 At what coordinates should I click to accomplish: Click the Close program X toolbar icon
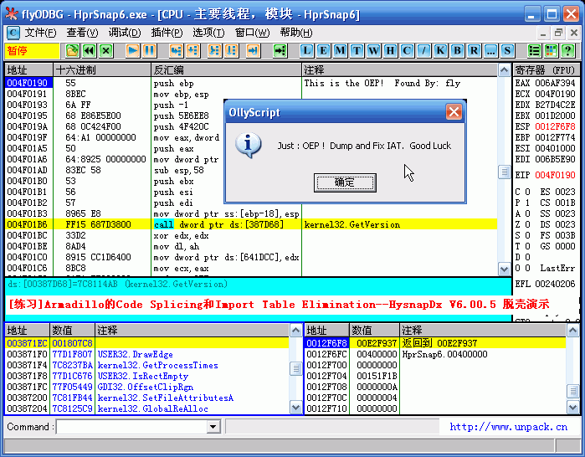pos(105,51)
